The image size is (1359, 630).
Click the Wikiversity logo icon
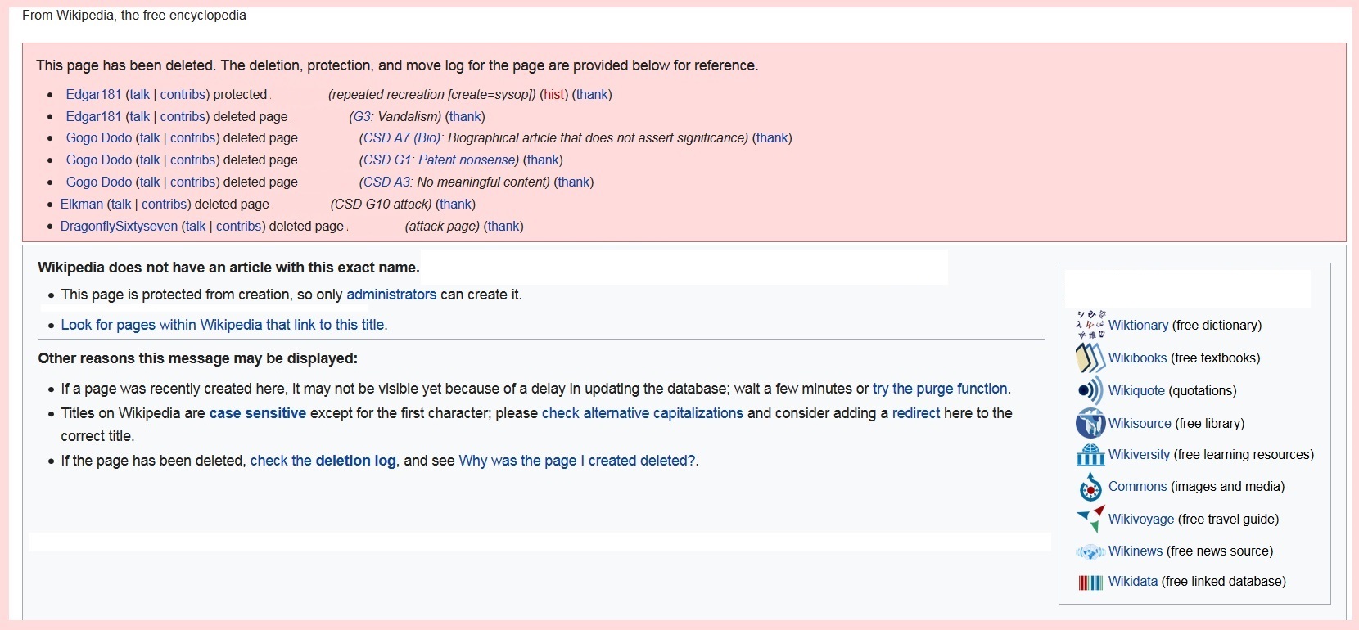point(1090,454)
